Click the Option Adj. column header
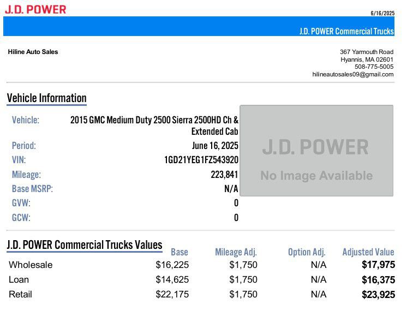This screenshot has height=328, width=407. point(307,252)
